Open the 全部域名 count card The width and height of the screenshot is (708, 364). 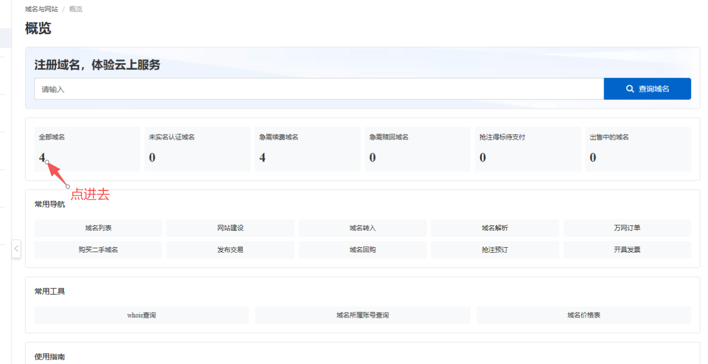pos(86,149)
